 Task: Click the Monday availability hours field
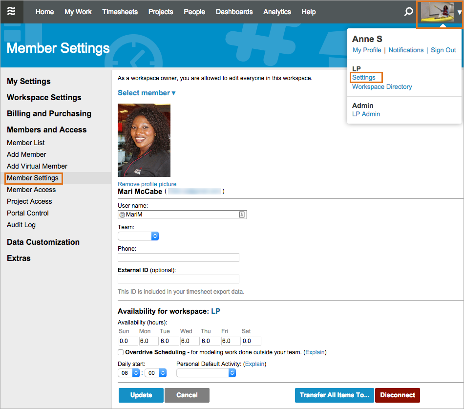click(148, 341)
